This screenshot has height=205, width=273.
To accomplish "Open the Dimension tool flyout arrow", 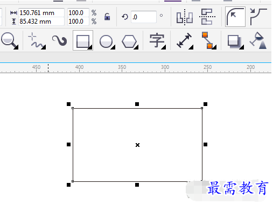I will pos(191,47).
